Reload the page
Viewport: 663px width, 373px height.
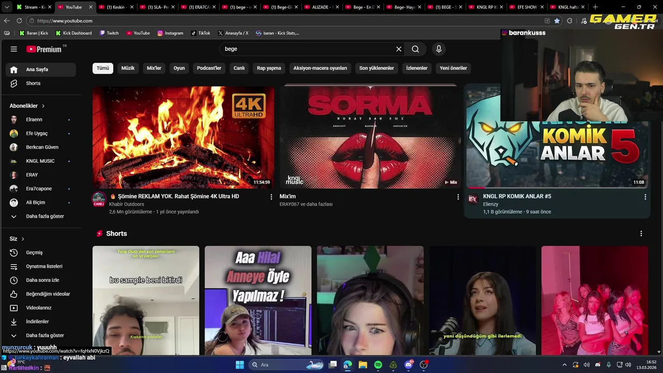tap(19, 21)
